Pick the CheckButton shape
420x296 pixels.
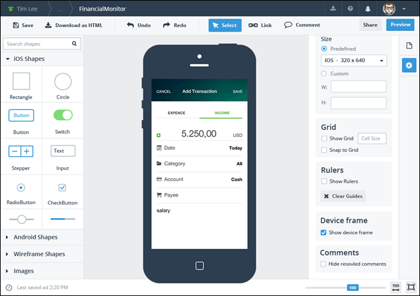tap(62, 188)
